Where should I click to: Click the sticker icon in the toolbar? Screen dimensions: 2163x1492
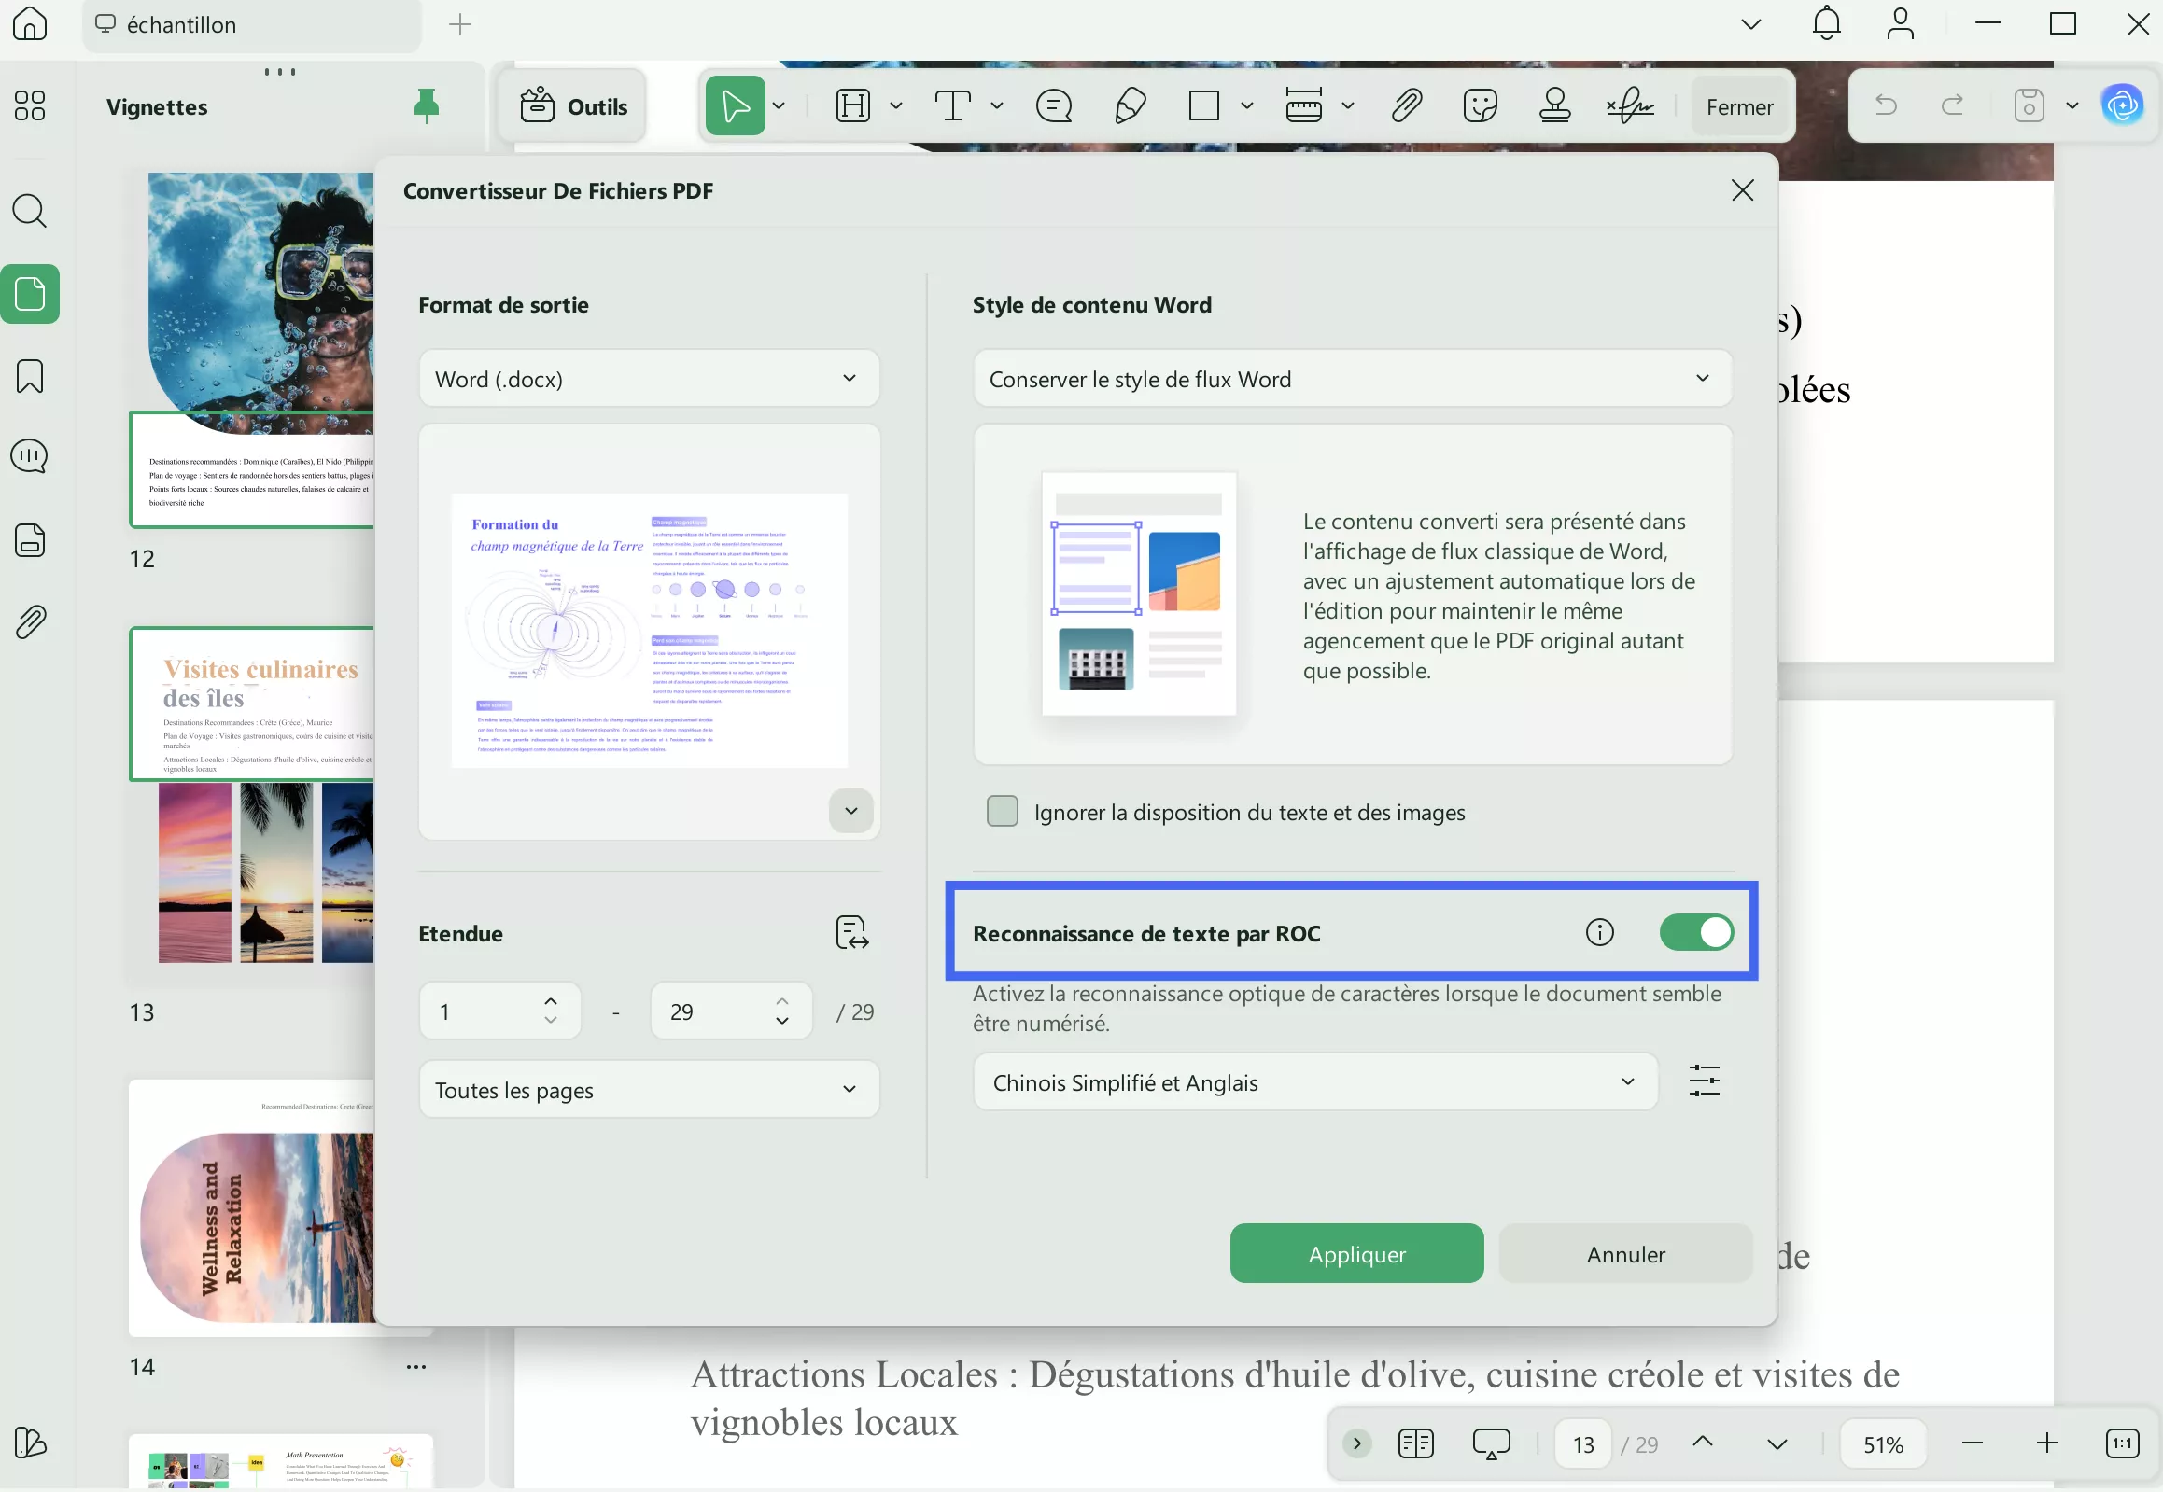pos(1480,105)
